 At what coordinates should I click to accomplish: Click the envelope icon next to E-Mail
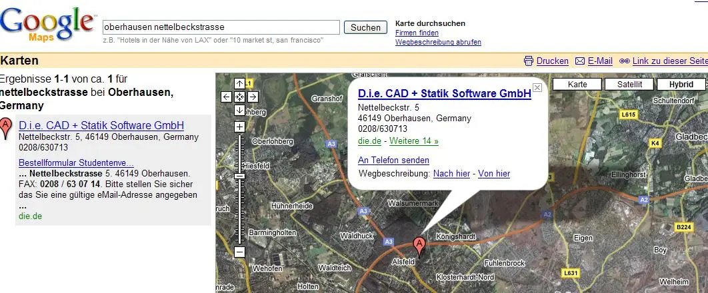click(x=580, y=61)
